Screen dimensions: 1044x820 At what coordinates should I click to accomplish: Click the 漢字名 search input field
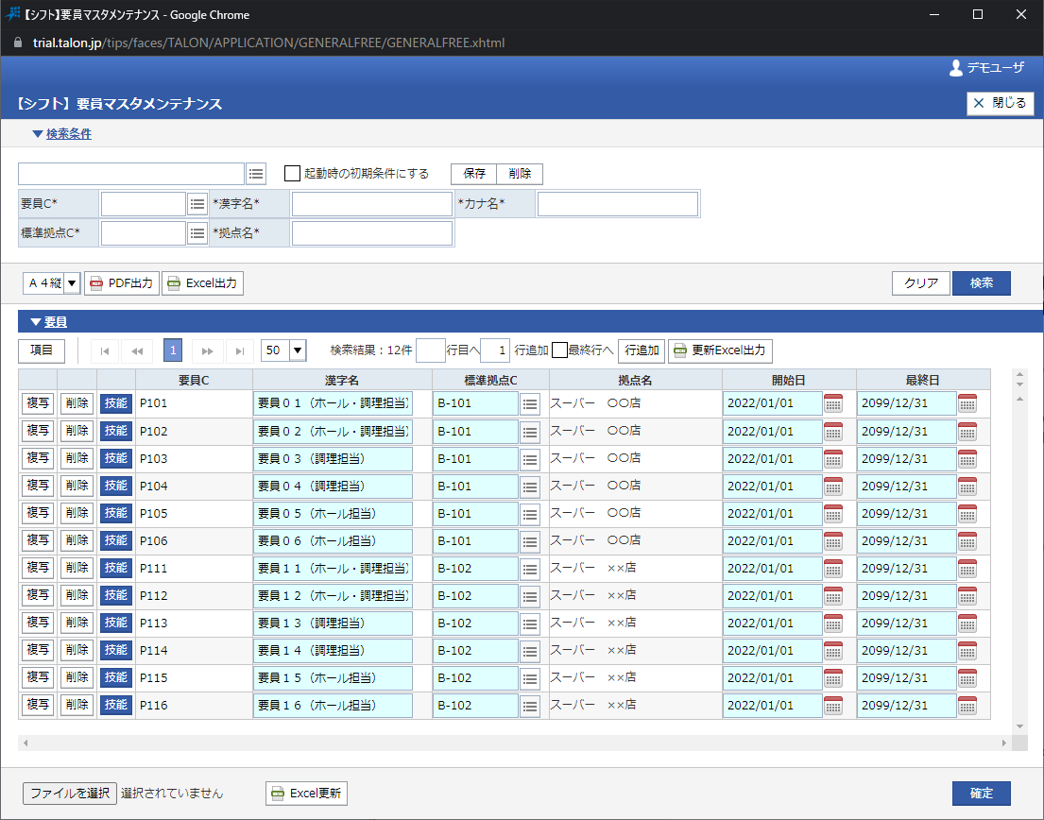click(x=372, y=204)
